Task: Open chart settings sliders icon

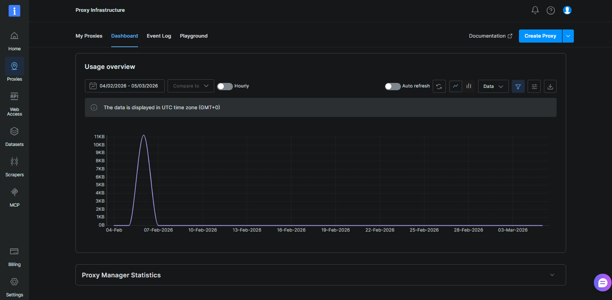Action: point(534,86)
